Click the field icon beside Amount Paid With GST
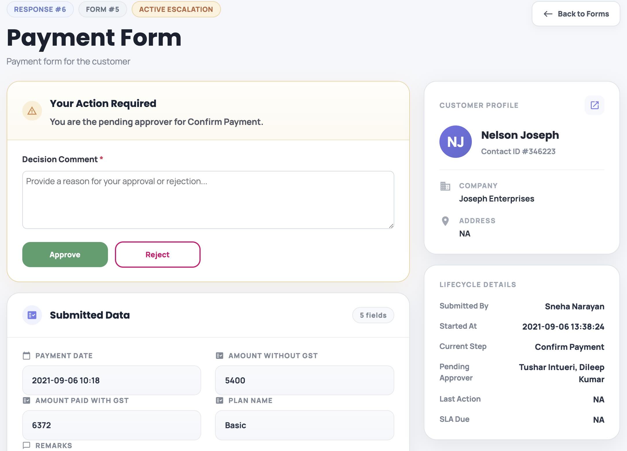This screenshot has width=627, height=451. (x=26, y=401)
